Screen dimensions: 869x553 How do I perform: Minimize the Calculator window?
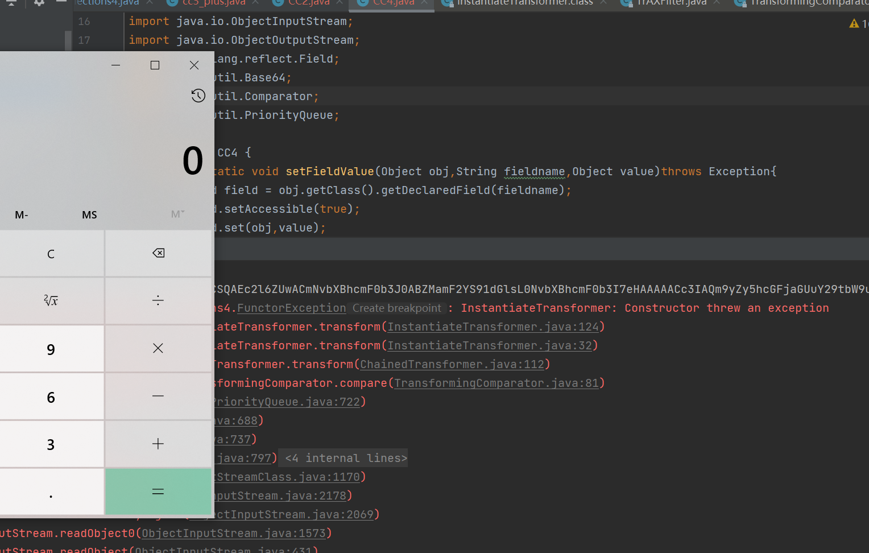coord(116,65)
